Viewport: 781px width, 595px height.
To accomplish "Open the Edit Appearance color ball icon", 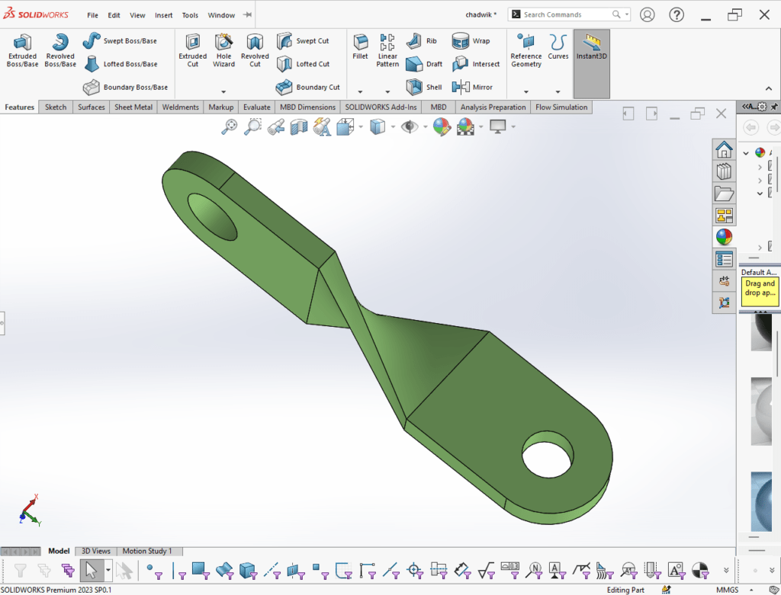I will [442, 126].
